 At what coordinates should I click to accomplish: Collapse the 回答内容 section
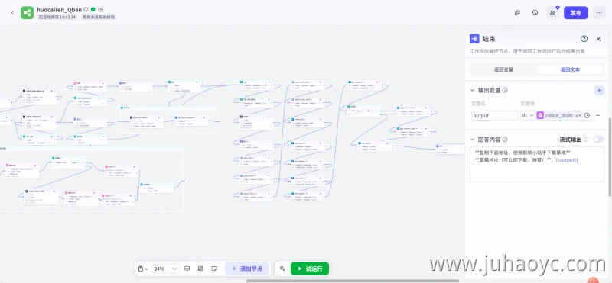pos(473,140)
